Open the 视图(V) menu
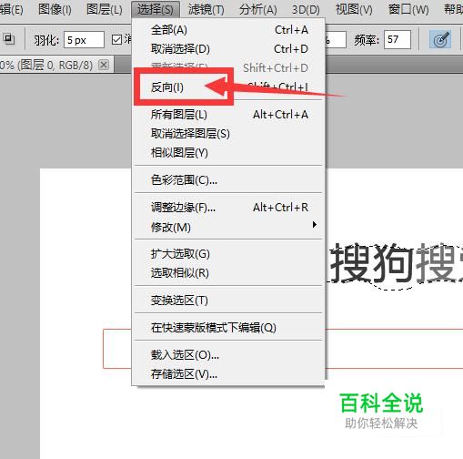Viewport: 463px width, 459px height. click(354, 9)
